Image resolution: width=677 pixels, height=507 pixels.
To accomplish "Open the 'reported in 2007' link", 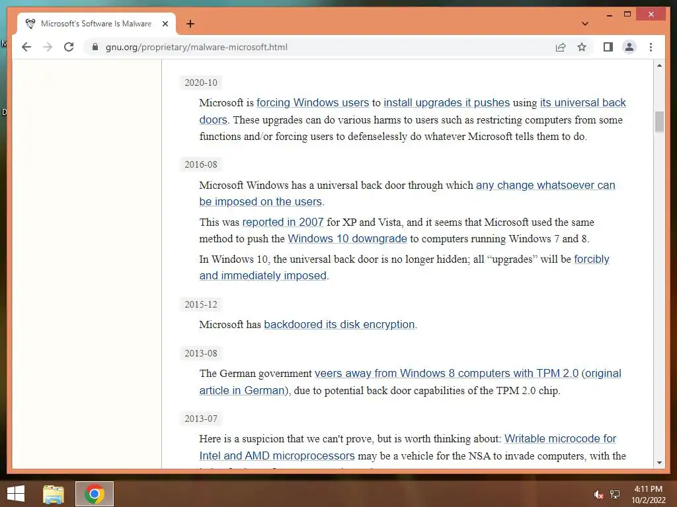I will click(x=283, y=222).
